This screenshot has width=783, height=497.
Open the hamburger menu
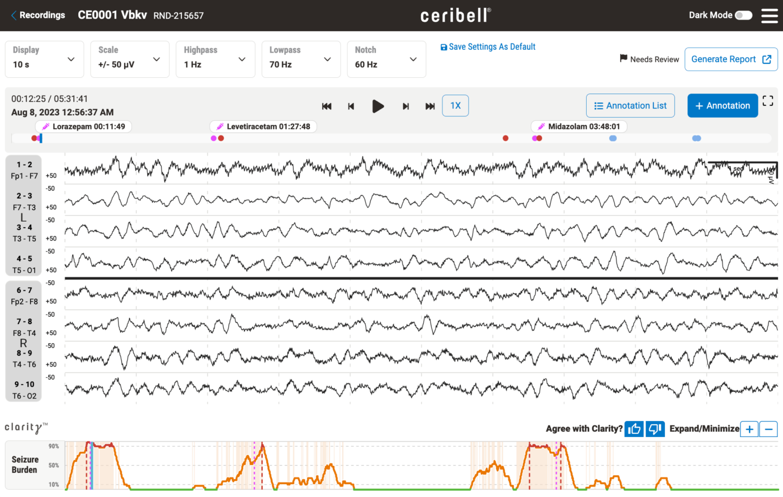pyautogui.click(x=769, y=16)
